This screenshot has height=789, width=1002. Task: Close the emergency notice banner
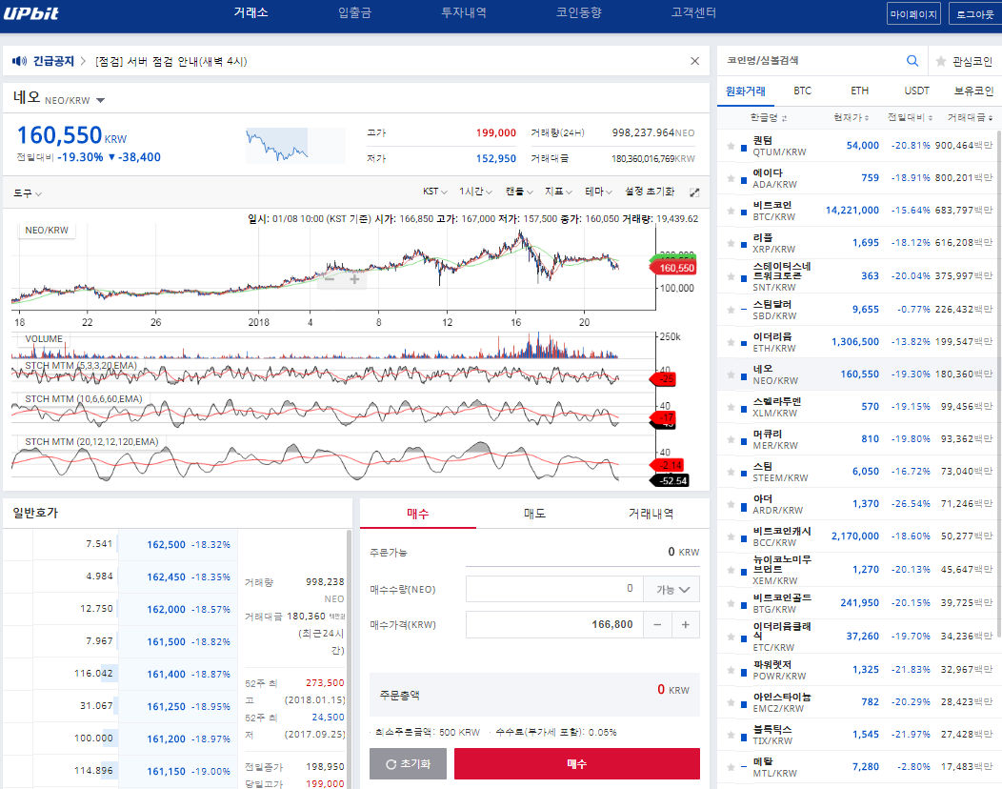pyautogui.click(x=694, y=61)
